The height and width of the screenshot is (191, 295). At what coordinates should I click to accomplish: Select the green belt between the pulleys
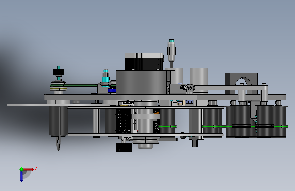pos(82,86)
